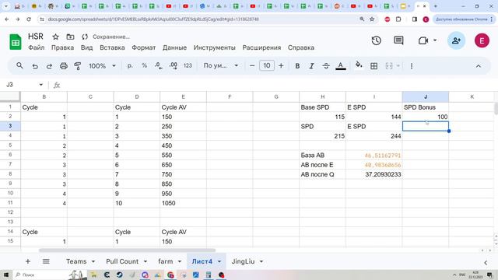The image size is (498, 280).
Task: Open the Вставка menu
Action: 112,47
